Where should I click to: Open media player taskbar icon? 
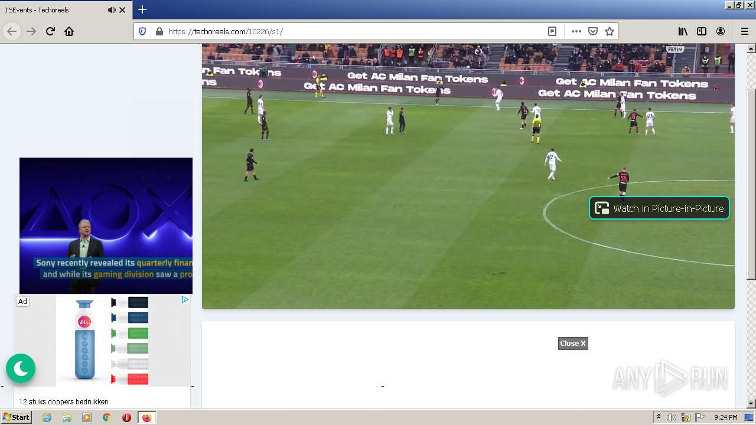tap(87, 417)
